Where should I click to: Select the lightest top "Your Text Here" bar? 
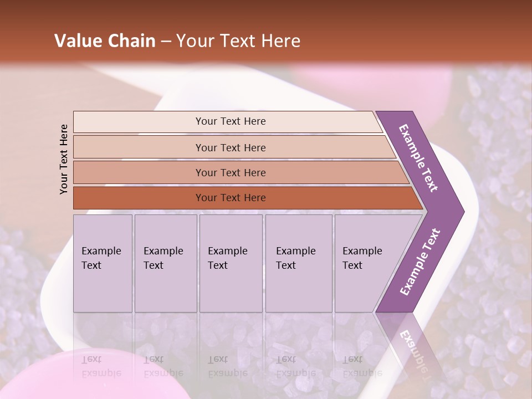point(230,121)
